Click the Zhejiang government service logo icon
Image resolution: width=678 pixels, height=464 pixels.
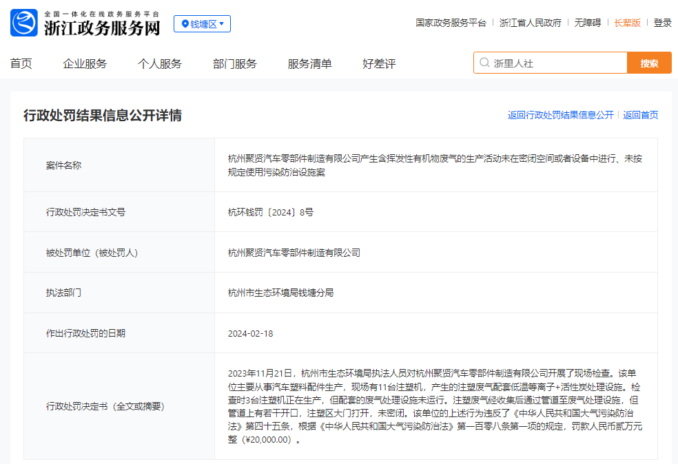(x=24, y=23)
